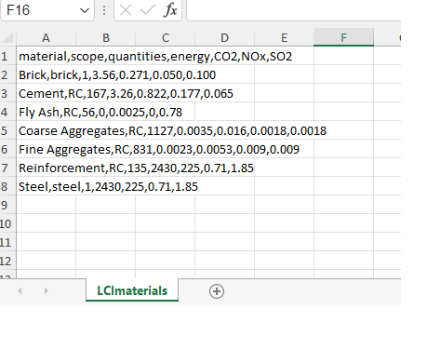The image size is (440, 363).
Task: Click the 'Steel,steel,1,2430' cell
Action: click(x=46, y=186)
